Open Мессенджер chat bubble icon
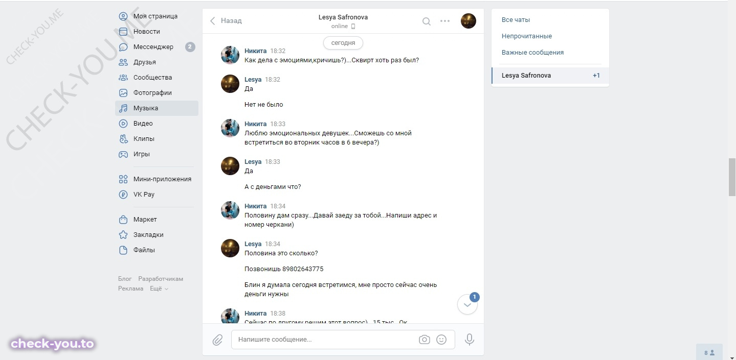 (123, 47)
